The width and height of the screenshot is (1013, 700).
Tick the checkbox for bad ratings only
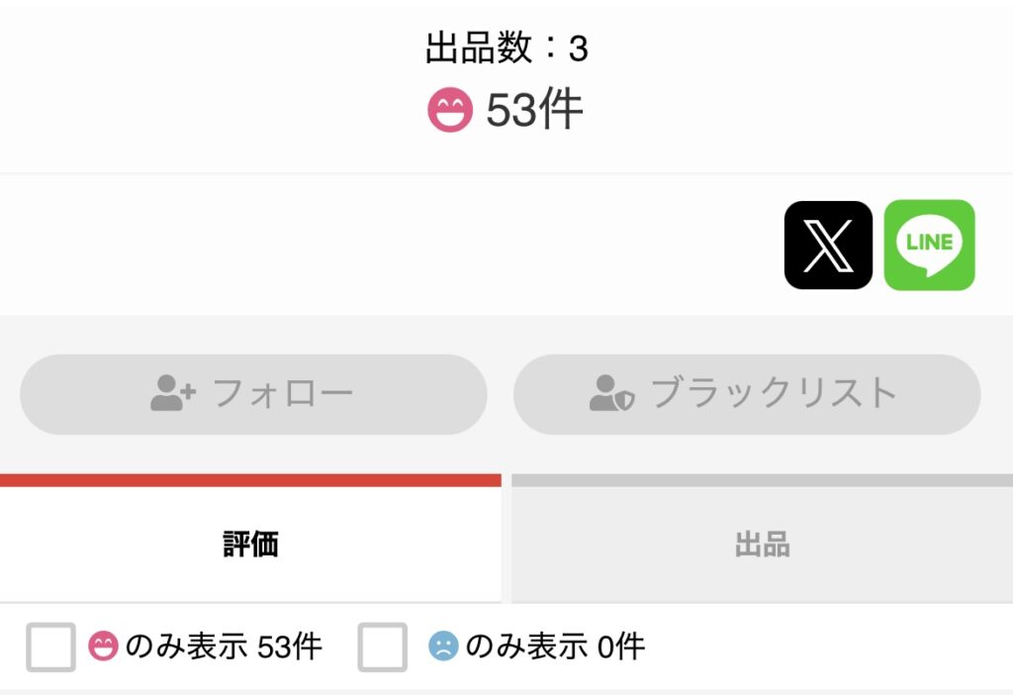point(382,647)
